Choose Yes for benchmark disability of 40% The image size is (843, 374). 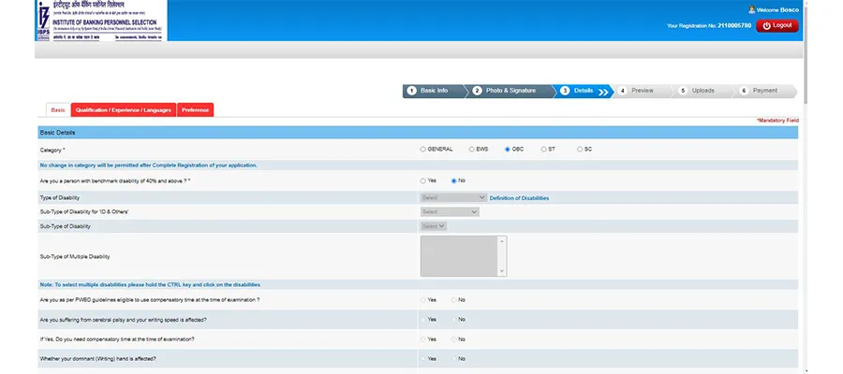click(423, 180)
